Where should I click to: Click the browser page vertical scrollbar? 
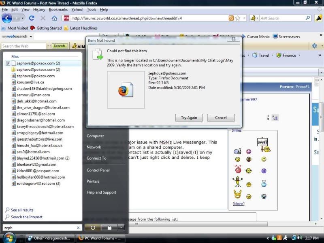[322, 122]
